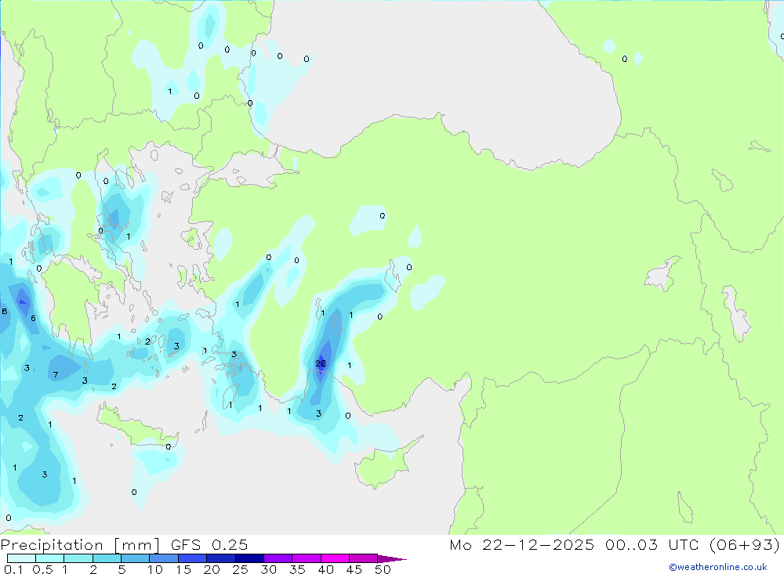
Task: Click the over-50 mm arrow tip of legend
Action: tap(392, 559)
